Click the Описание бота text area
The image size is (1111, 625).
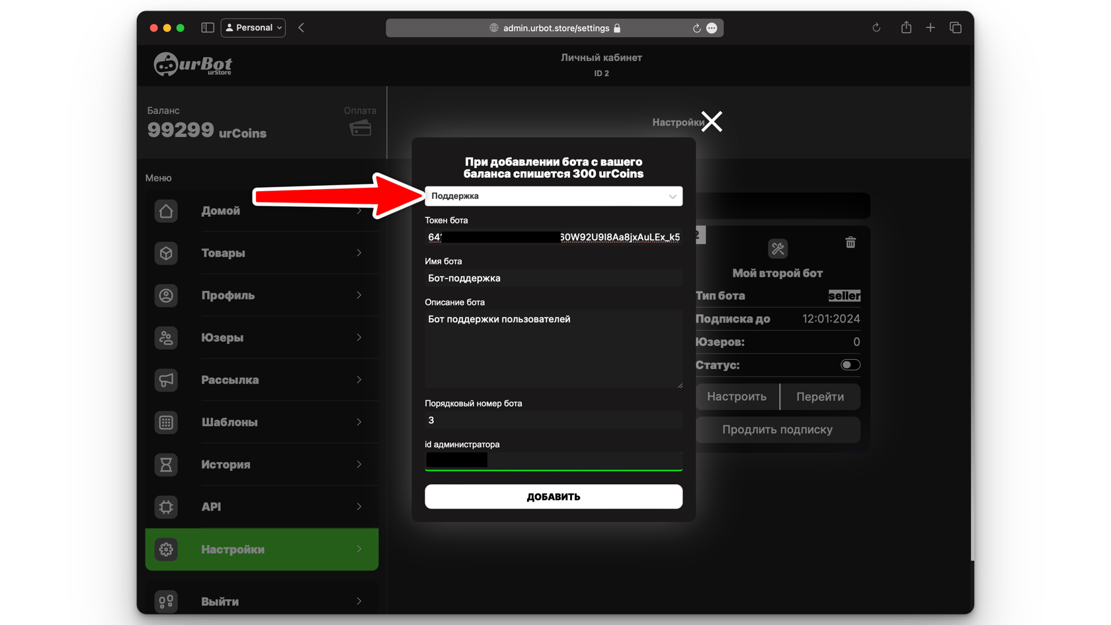click(x=554, y=349)
